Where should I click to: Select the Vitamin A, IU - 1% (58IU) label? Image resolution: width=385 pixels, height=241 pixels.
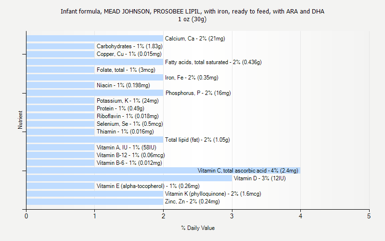[127, 147]
